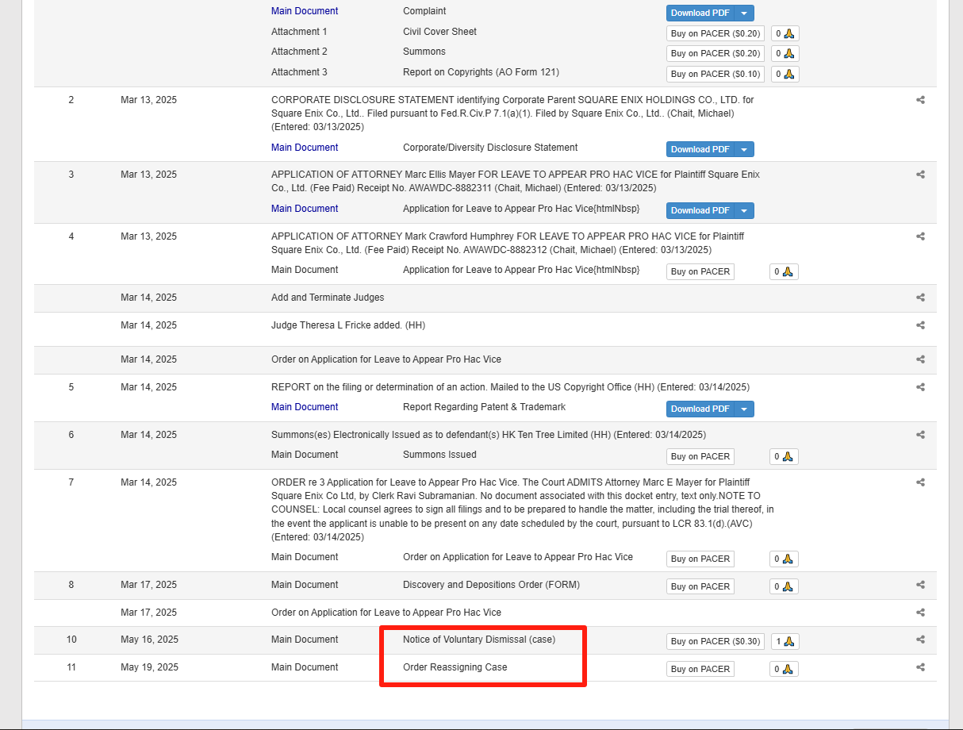Click share icon for docket entry 5
The image size is (963, 730).
click(x=920, y=387)
